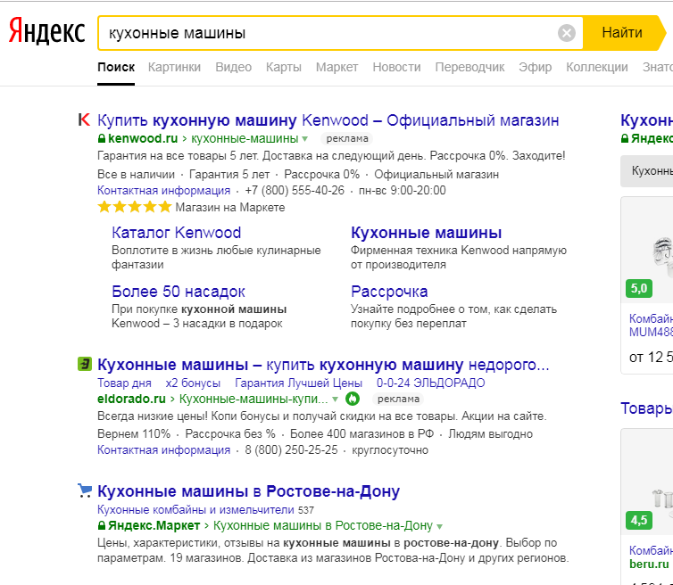Open Кухонные машины – купить недорого Eldorado title
673x585 pixels.
pos(323,365)
